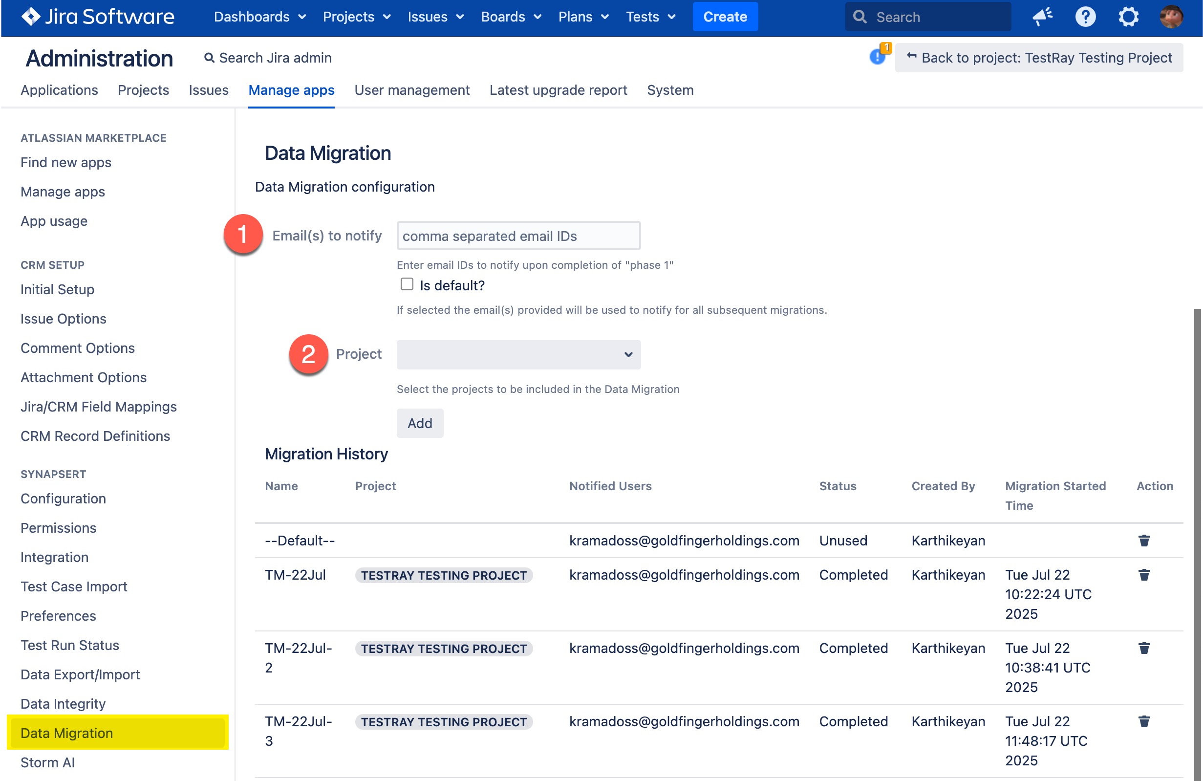Delete the TM-22Jul-3 migration entry
This screenshot has height=781, width=1203.
click(1144, 721)
